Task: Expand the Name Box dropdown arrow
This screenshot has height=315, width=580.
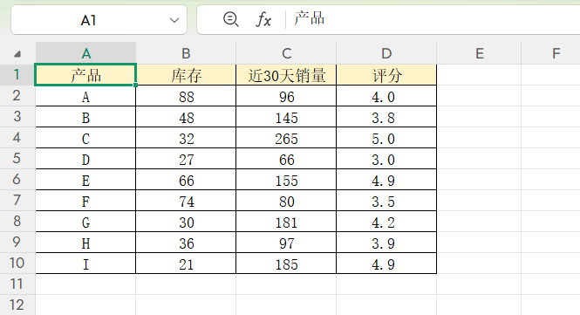Action: click(x=174, y=20)
